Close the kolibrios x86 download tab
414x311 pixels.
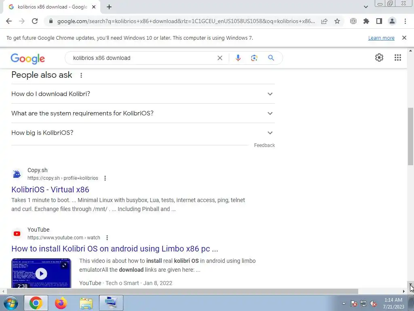[94, 7]
